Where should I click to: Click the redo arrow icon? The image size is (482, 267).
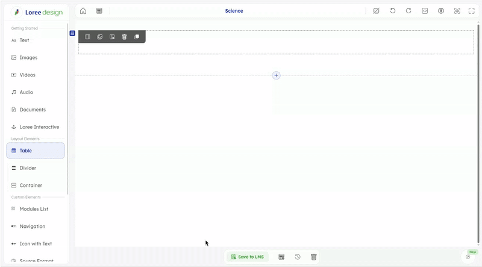pos(408,11)
